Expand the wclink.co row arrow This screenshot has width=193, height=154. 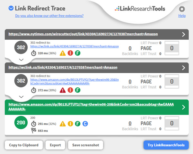point(183,68)
